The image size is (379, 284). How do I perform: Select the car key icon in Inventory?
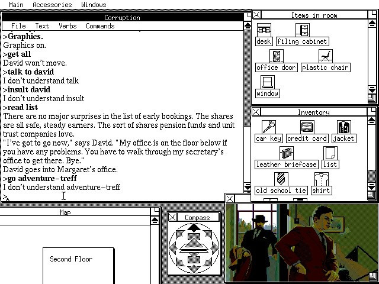click(268, 127)
